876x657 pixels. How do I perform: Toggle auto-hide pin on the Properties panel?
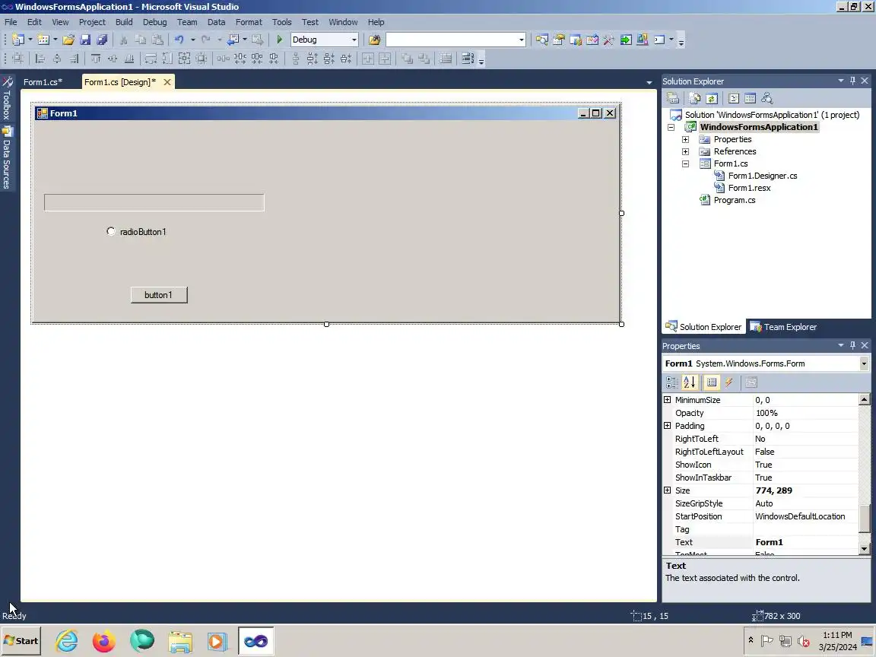coord(852,346)
